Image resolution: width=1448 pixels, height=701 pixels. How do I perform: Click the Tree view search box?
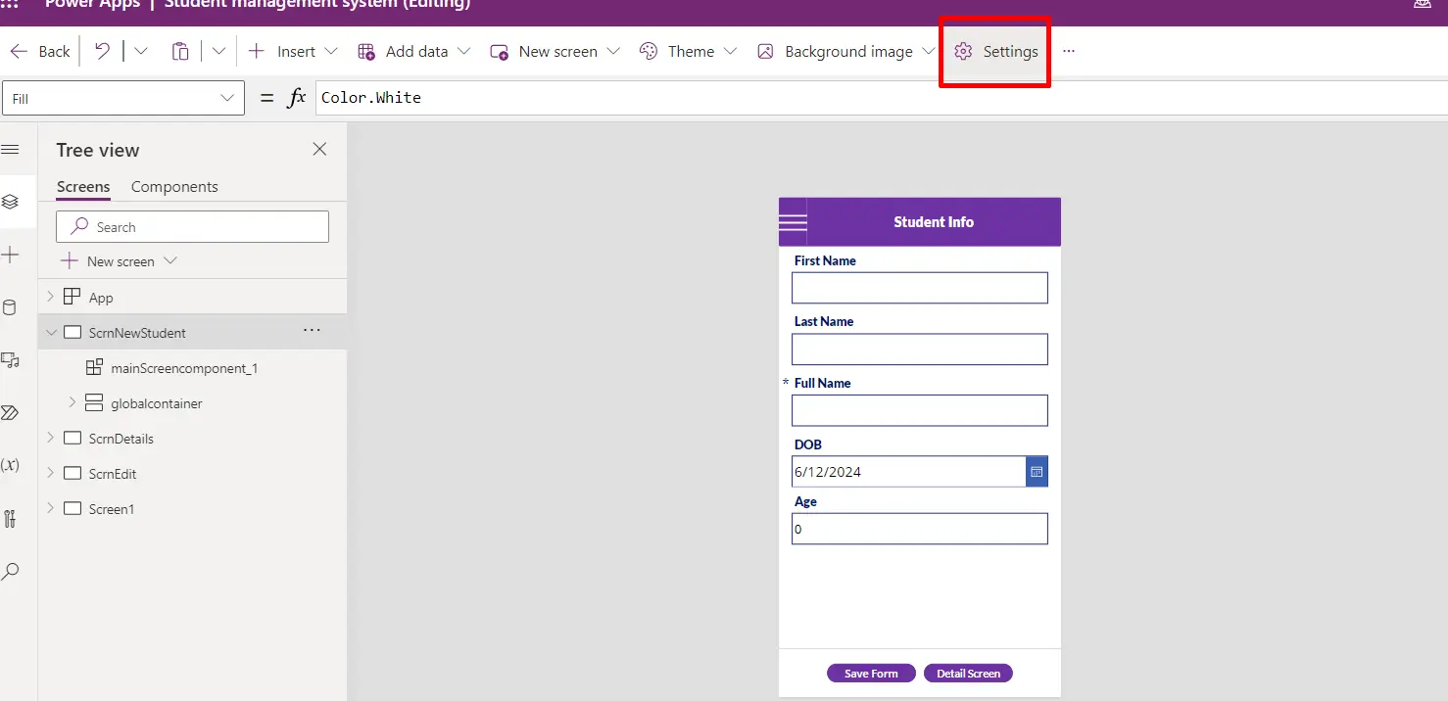(x=192, y=227)
